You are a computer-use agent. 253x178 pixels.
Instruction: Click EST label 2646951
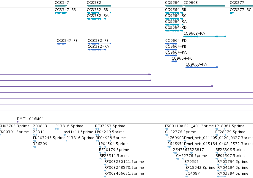coord(176,144)
